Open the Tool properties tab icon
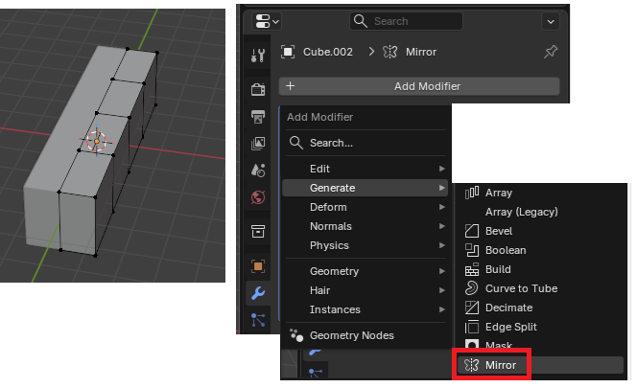The width and height of the screenshot is (636, 388). tap(257, 56)
